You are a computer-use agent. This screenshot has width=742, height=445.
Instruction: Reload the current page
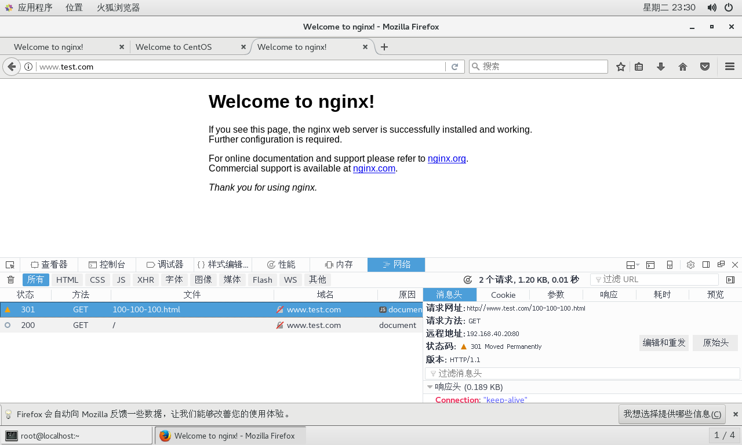pyautogui.click(x=455, y=67)
